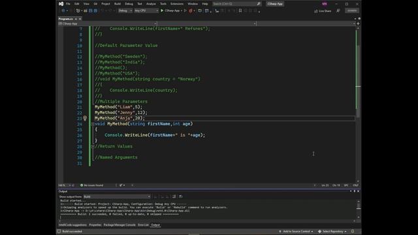Click the feedback icon

(x=338, y=11)
